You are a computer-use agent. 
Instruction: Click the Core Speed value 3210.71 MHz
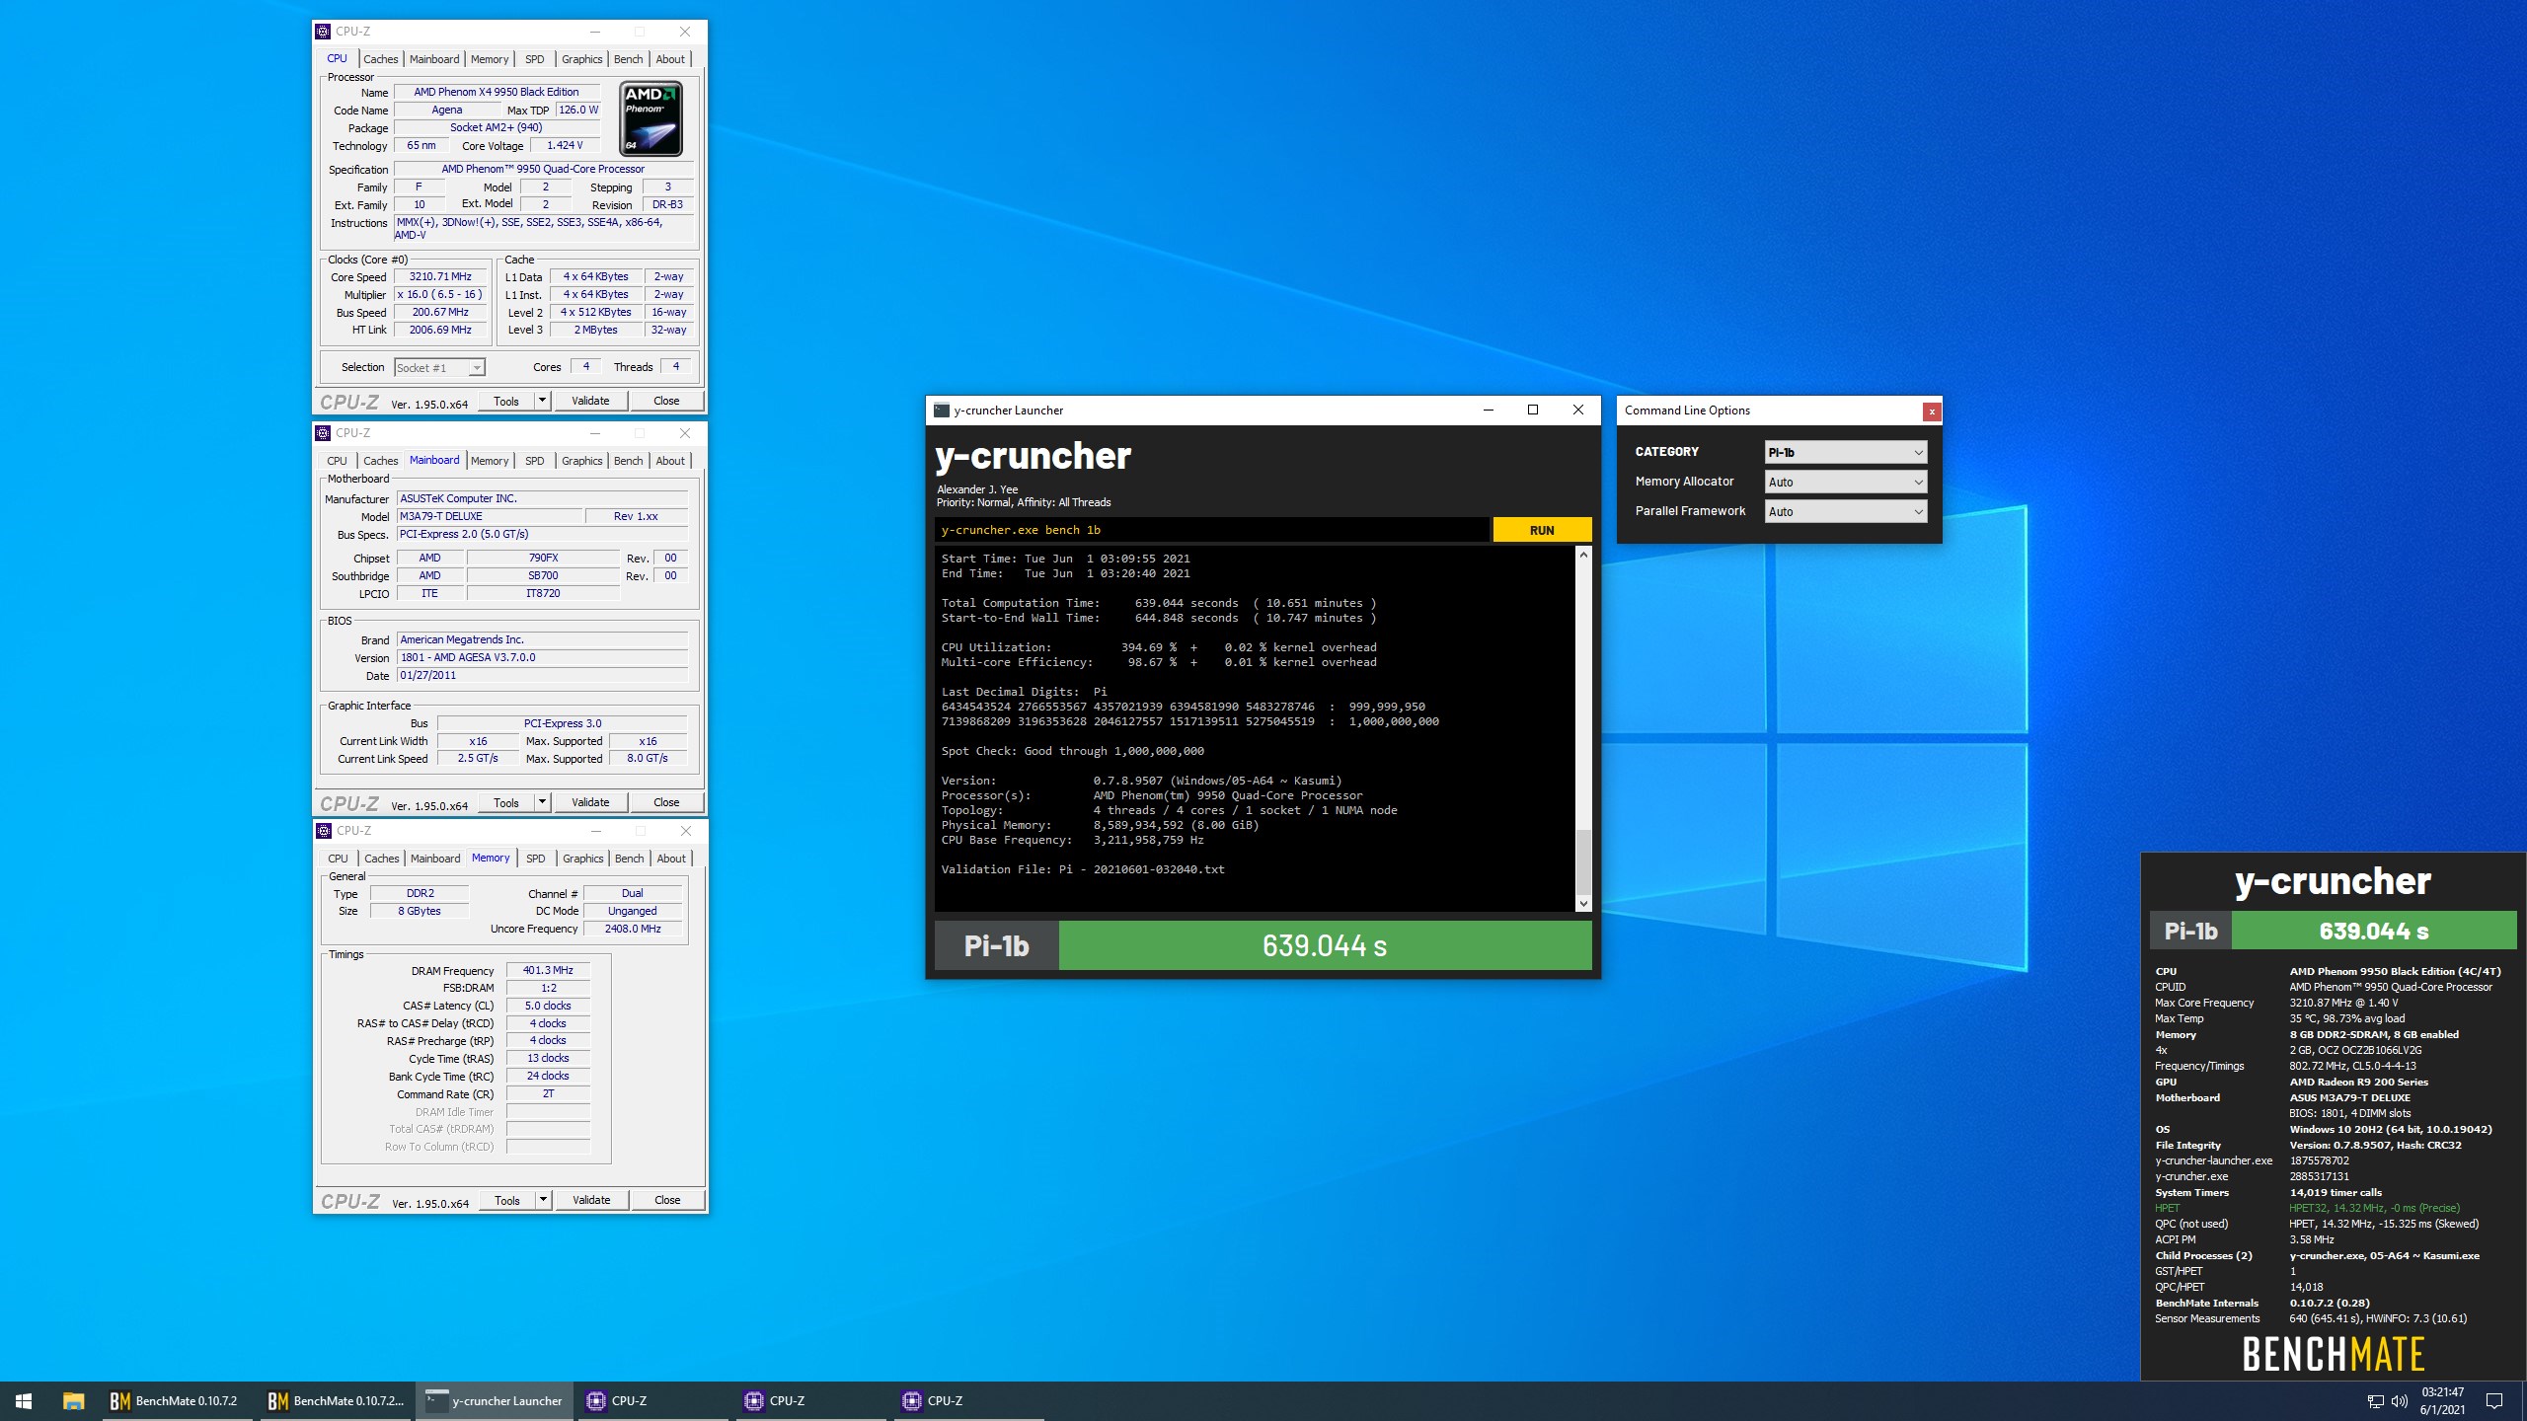coord(440,276)
